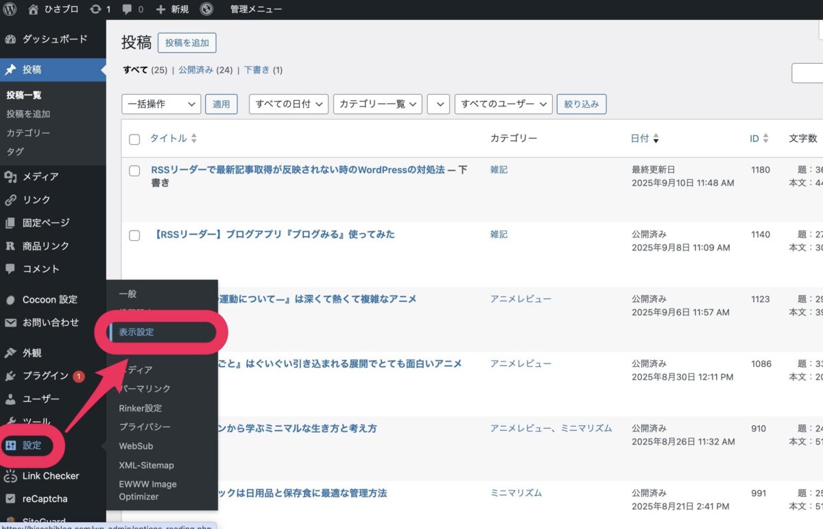Image resolution: width=823 pixels, height=529 pixels.
Task: Click the メディア icon in sidebar
Action: [x=10, y=177]
